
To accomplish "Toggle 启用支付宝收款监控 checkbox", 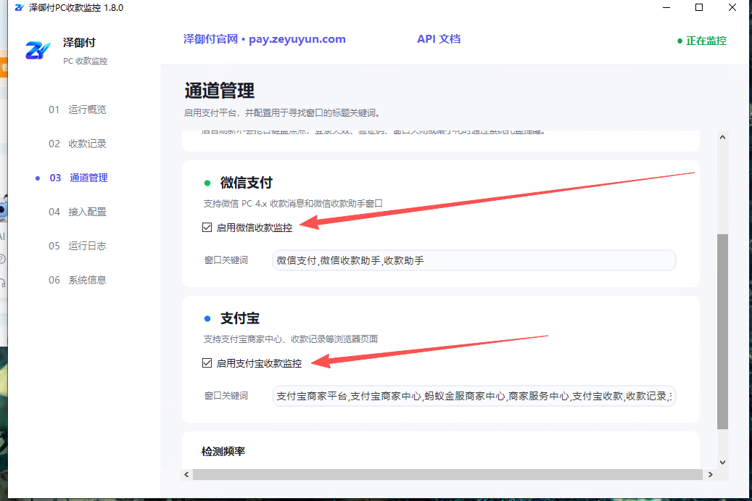I will coord(207,363).
